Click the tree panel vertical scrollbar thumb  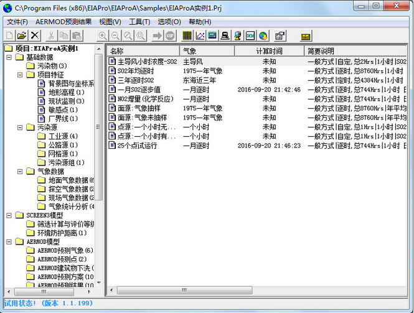point(99,127)
